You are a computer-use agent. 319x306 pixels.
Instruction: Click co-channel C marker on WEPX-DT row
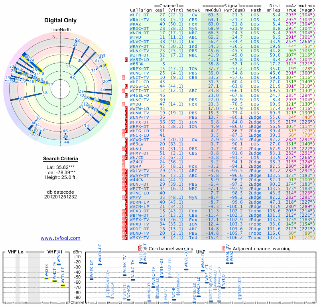pos(126,126)
